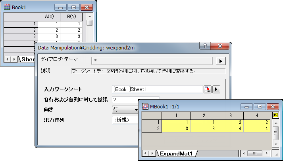The image size is (283, 161).
Task: Click matrix cell row 2 column 4
Action: pos(257,129)
